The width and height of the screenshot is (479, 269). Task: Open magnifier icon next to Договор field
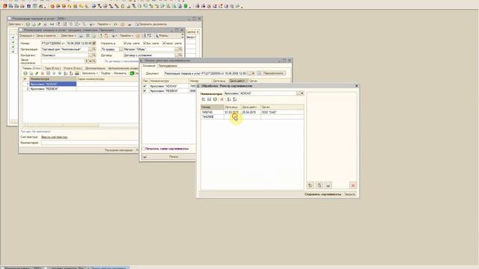[180, 55]
